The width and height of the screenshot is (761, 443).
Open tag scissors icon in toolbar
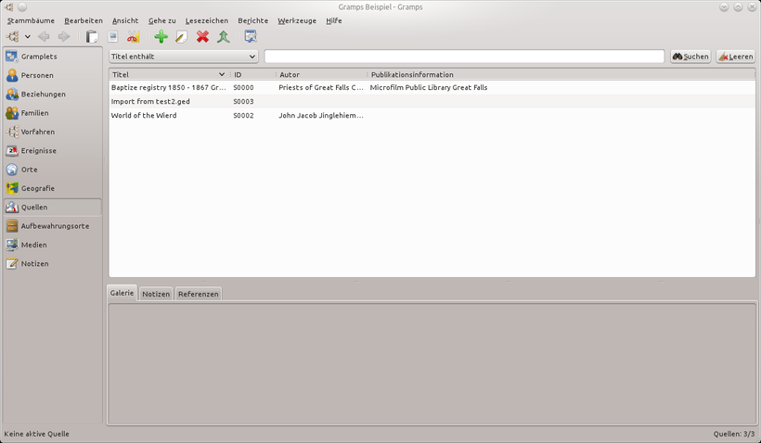(x=133, y=36)
